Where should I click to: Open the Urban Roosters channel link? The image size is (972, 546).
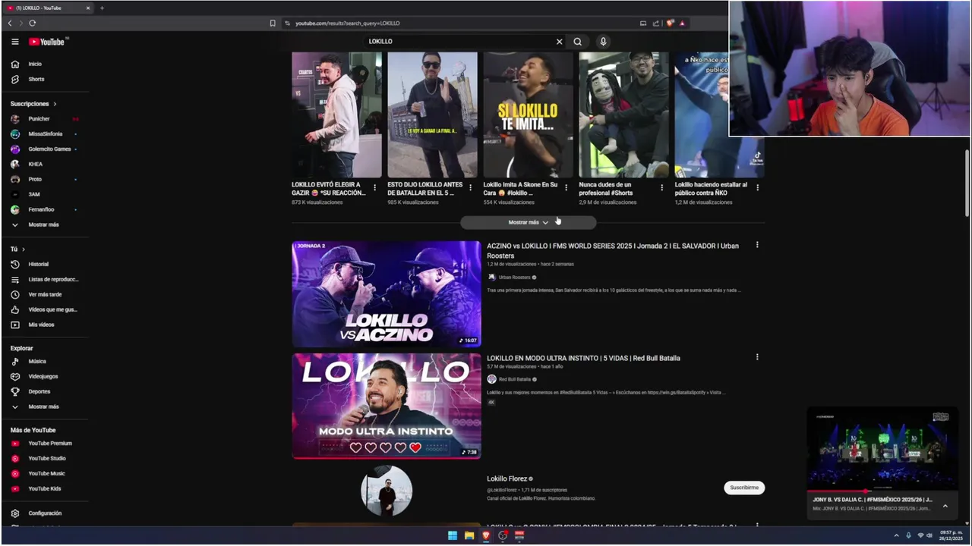point(514,278)
